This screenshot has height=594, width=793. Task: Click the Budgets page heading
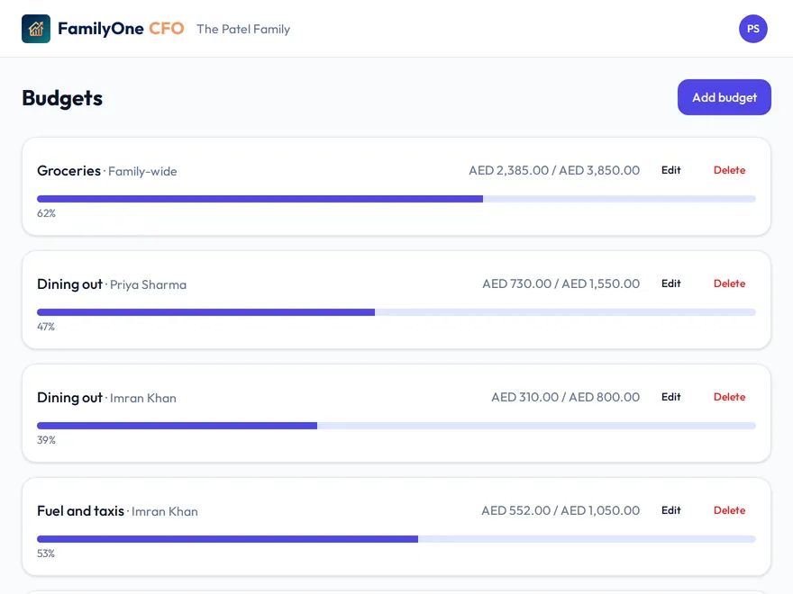(x=62, y=98)
